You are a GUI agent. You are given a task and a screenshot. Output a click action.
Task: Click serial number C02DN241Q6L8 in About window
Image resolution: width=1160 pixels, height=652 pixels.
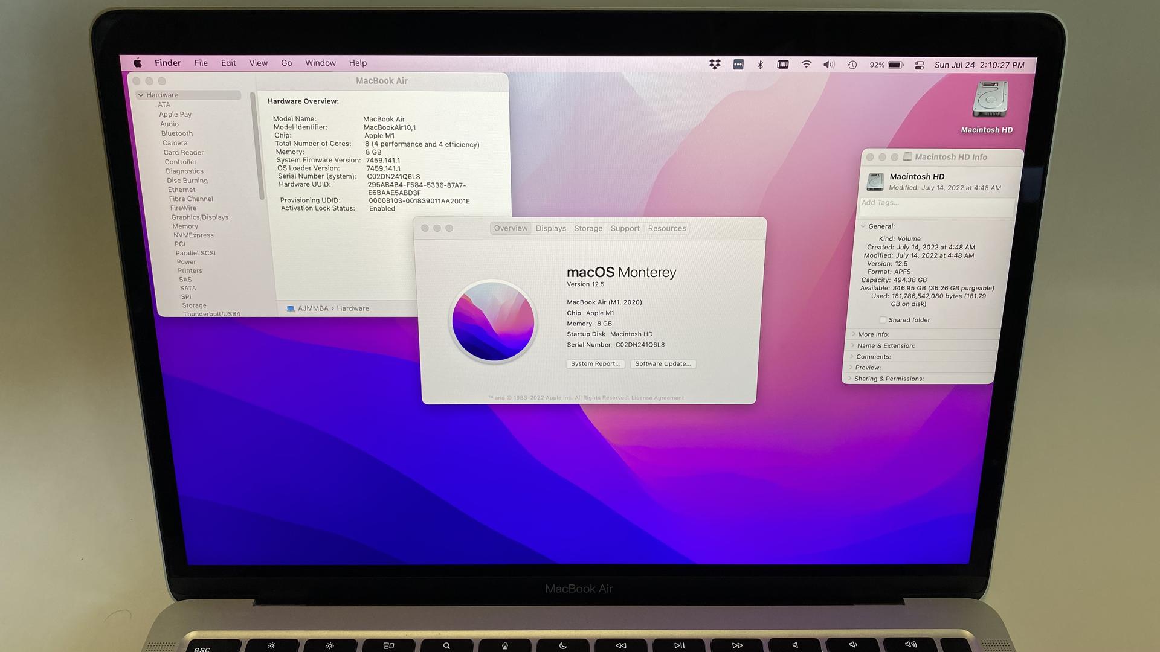tap(640, 345)
